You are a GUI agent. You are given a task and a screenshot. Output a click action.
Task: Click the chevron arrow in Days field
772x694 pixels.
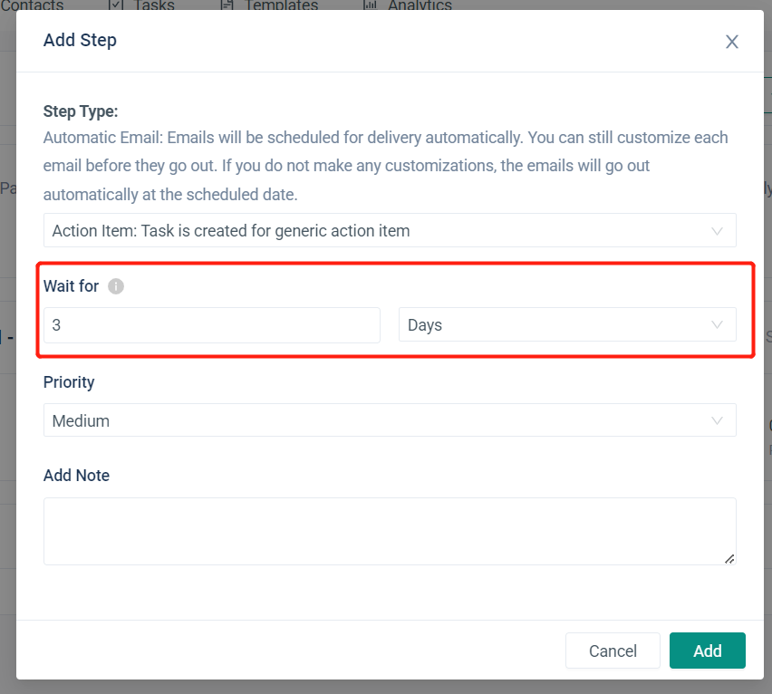(718, 324)
